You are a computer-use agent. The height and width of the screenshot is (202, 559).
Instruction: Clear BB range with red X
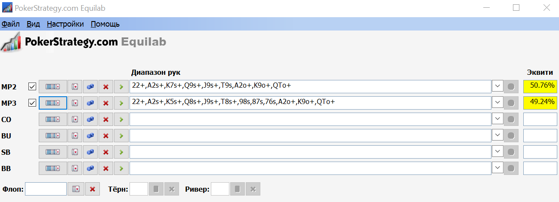(x=106, y=168)
